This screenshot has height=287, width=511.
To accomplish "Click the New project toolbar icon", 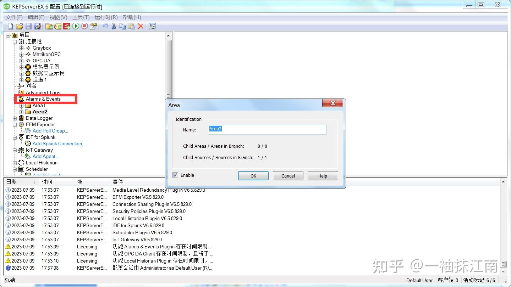I will tap(10, 26).
